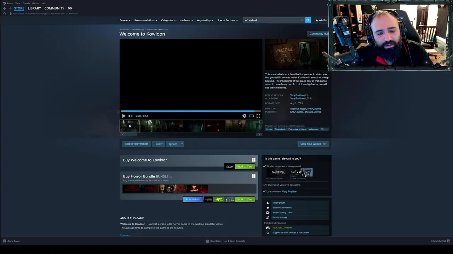Screen dimensions: 453x254
Task: Open the Recommendations dropdown
Action: 145,20
